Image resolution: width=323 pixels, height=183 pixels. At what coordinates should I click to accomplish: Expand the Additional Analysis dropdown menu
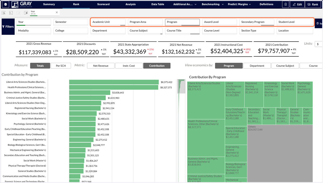point(185,4)
